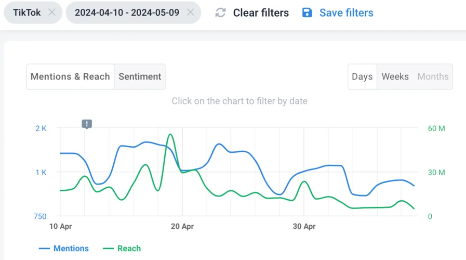This screenshot has height=260, width=466.
Task: Switch to the Mentions & Reach tab
Action: [x=70, y=76]
